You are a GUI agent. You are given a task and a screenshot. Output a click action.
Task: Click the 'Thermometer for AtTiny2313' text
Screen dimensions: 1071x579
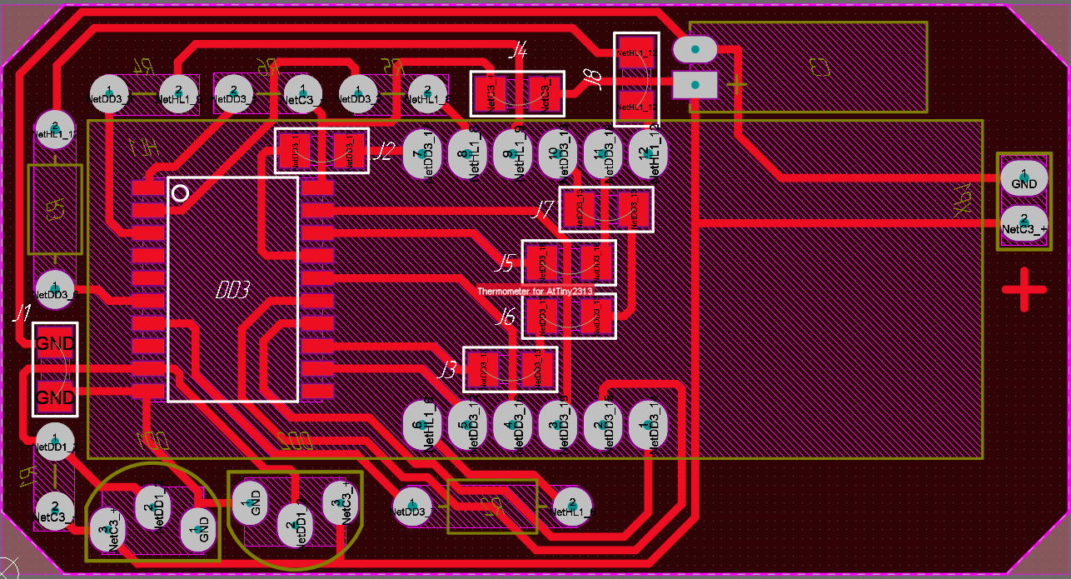click(x=535, y=292)
